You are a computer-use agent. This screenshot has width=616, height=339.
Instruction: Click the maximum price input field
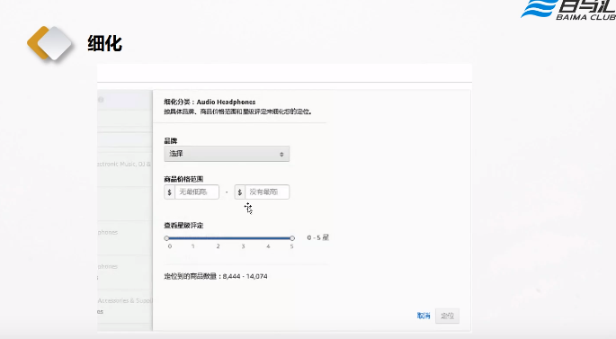coord(267,192)
